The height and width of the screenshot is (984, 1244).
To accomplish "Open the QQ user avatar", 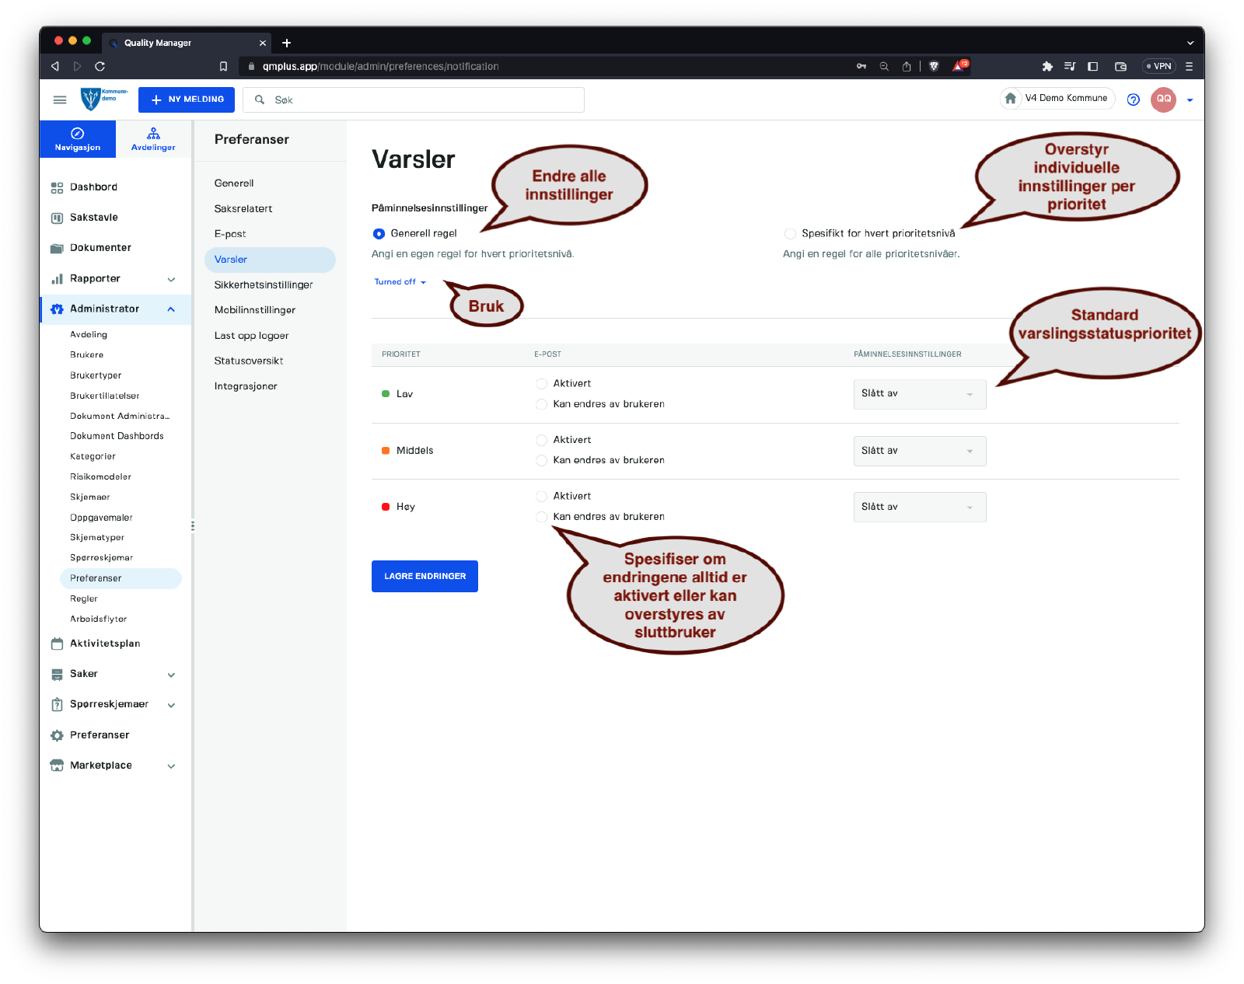I will (x=1163, y=99).
